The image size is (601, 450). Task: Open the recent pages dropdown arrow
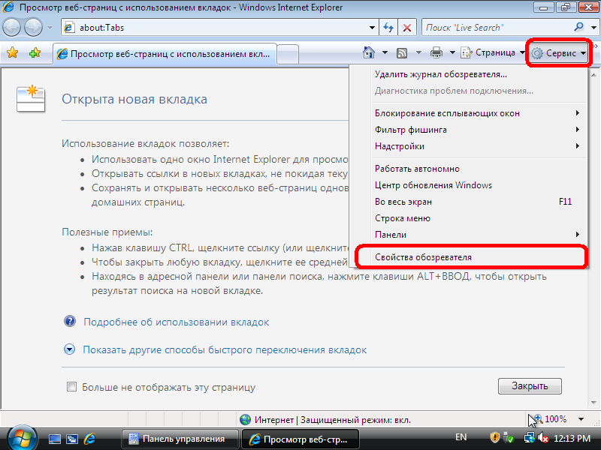coord(50,28)
